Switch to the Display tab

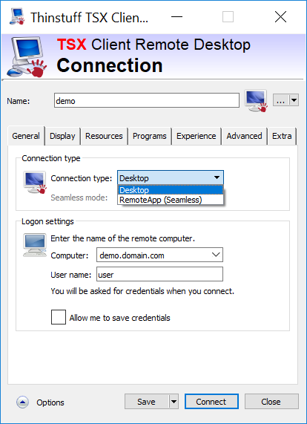click(62, 136)
